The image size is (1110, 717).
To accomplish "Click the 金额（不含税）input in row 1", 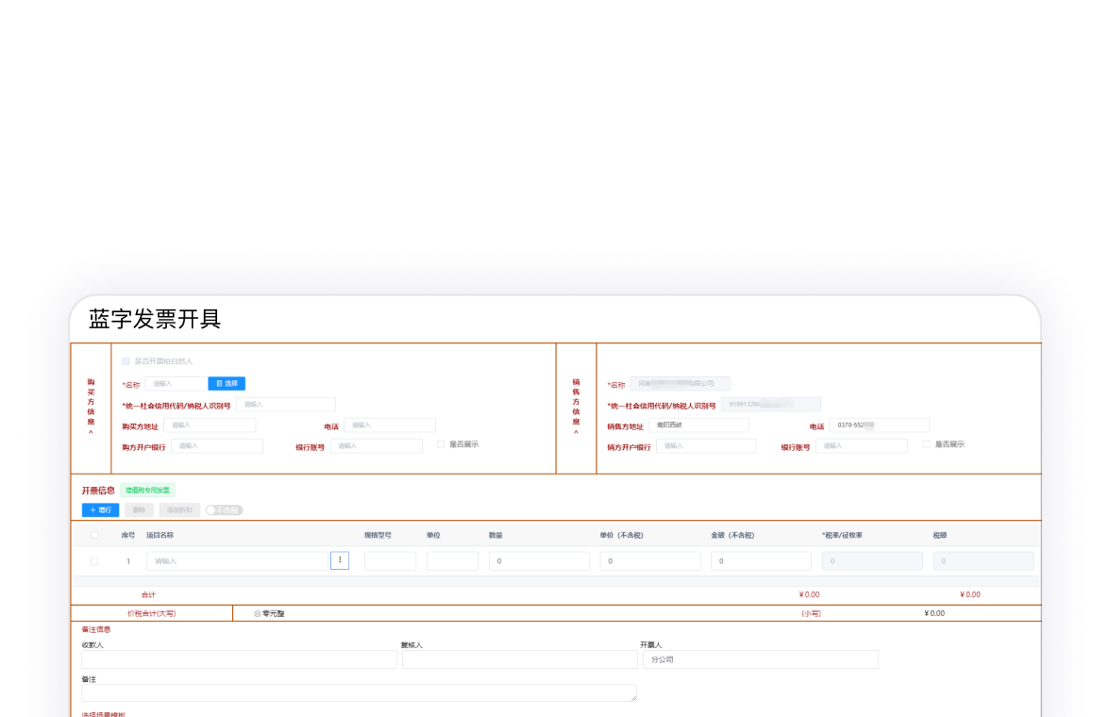I will tap(761, 561).
